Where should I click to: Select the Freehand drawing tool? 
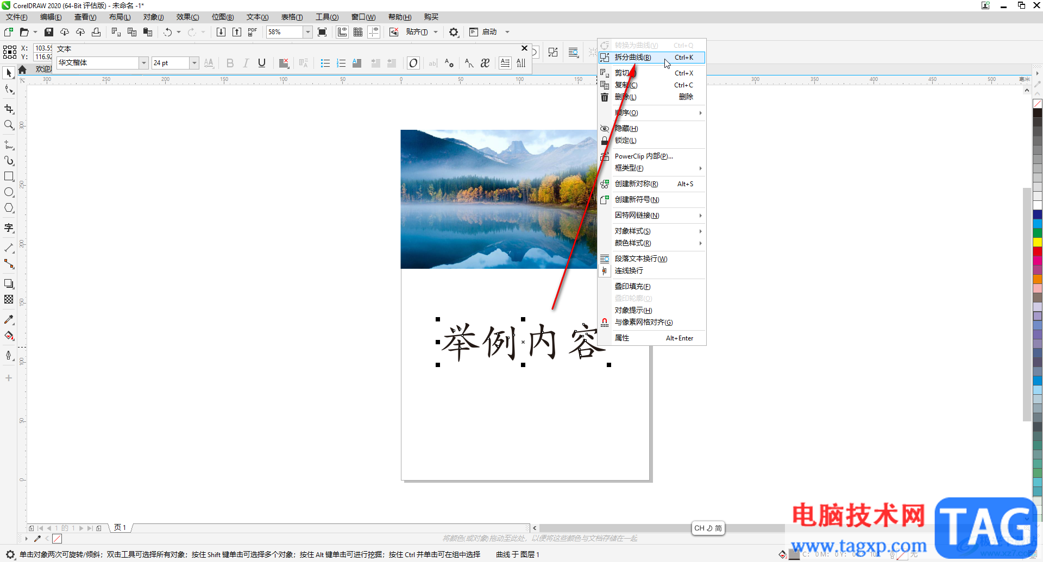9,145
